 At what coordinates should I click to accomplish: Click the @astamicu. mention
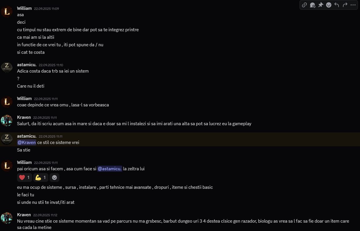coord(109,169)
